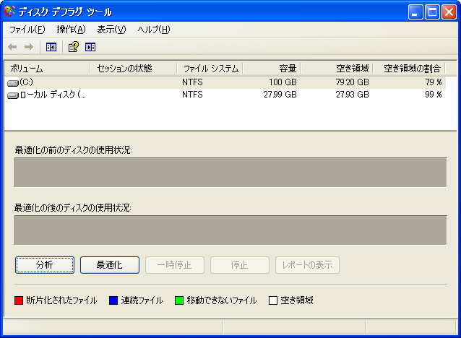461x338 pixels.
Task: Click the 分析 button
Action: coord(45,265)
